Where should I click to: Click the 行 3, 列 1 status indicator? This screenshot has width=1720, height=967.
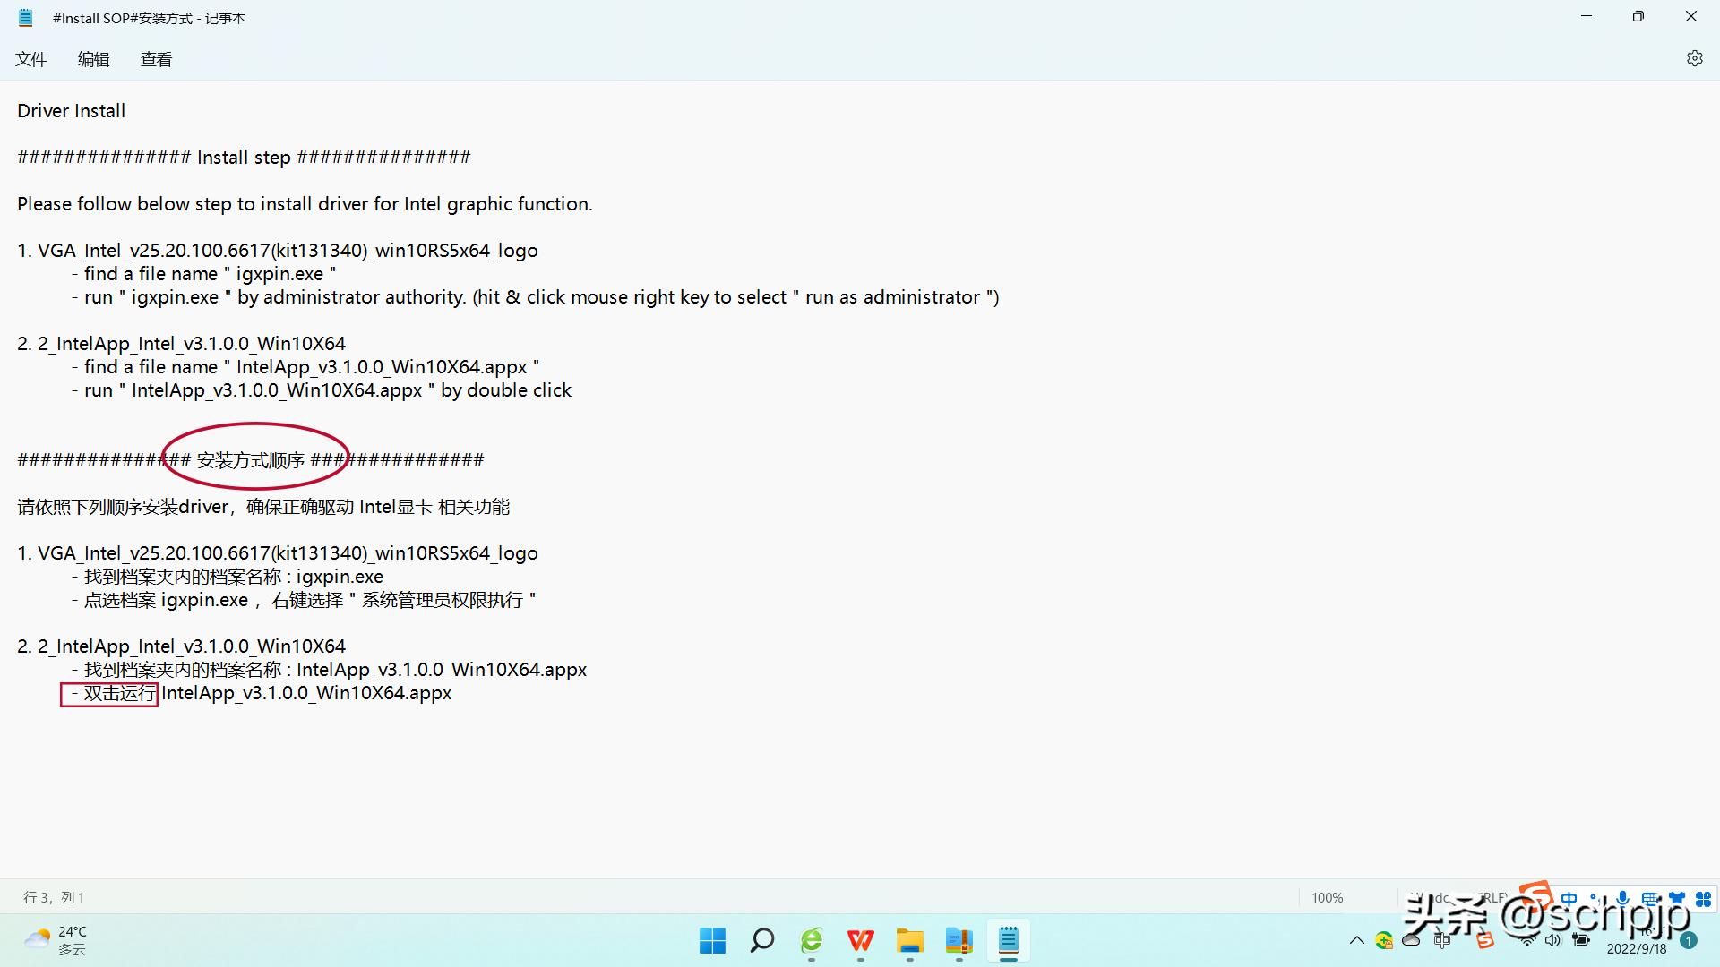(54, 897)
